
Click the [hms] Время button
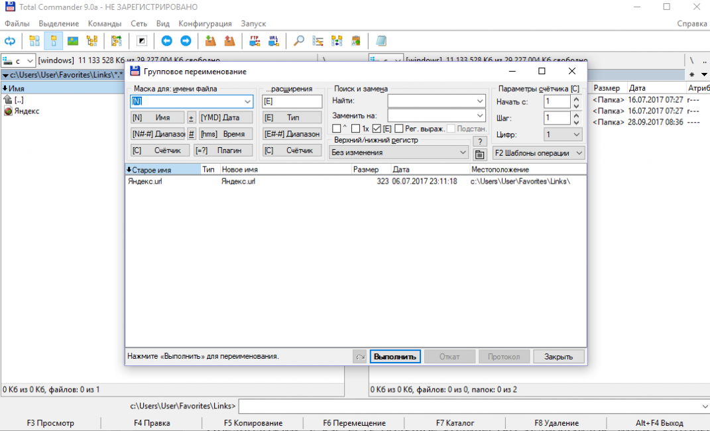(x=225, y=134)
